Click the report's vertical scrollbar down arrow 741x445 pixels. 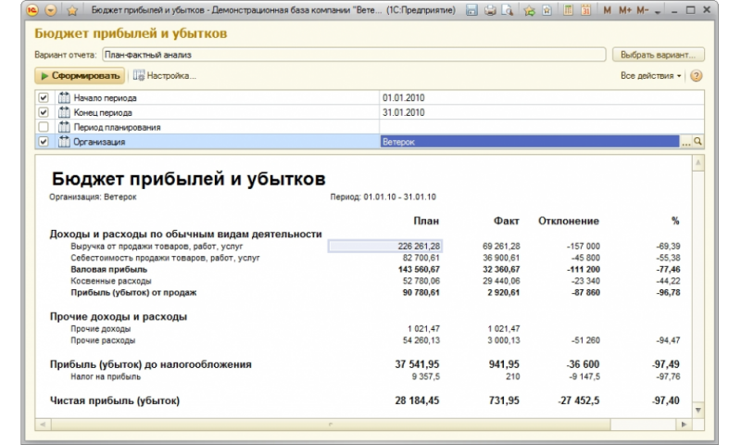697,409
